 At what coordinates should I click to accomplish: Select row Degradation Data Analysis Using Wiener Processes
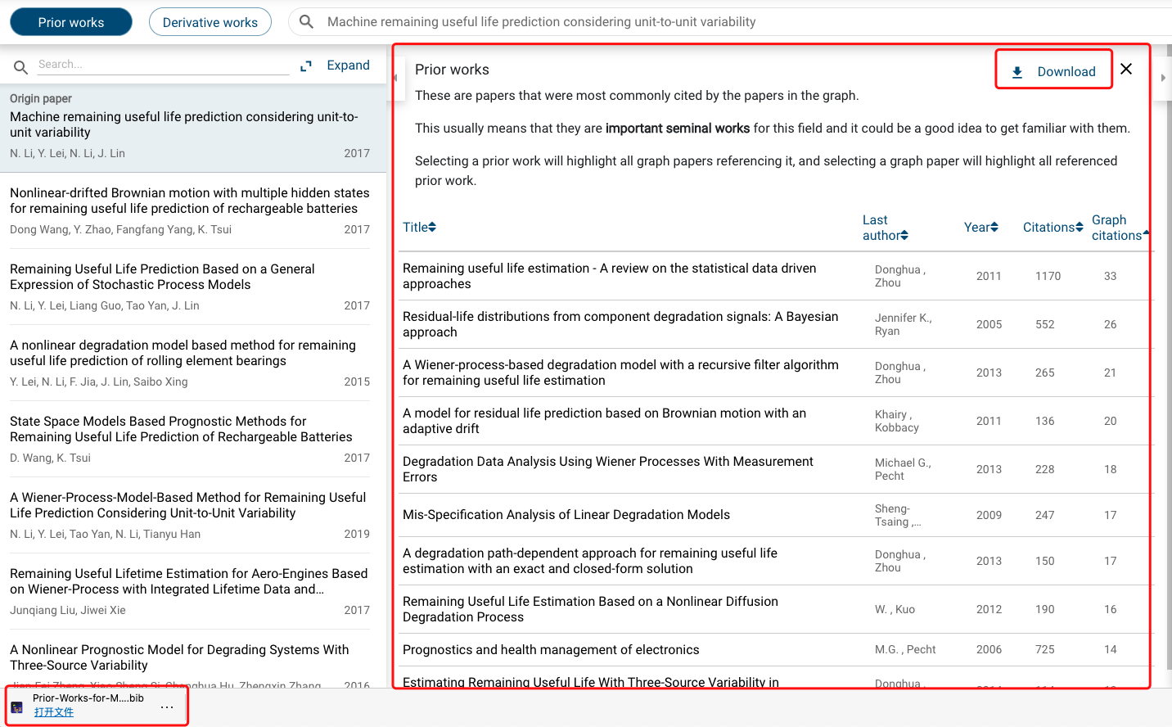pyautogui.click(x=773, y=469)
